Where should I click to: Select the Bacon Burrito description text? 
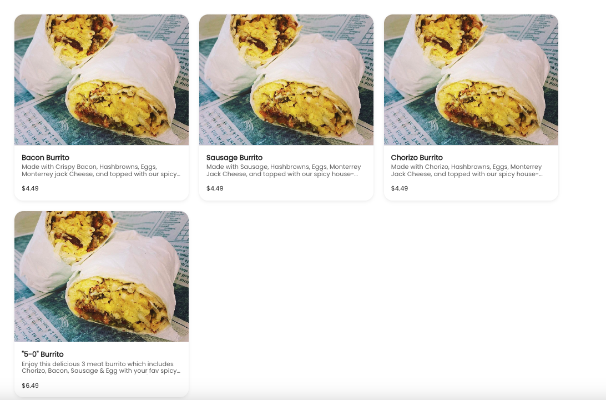point(101,170)
